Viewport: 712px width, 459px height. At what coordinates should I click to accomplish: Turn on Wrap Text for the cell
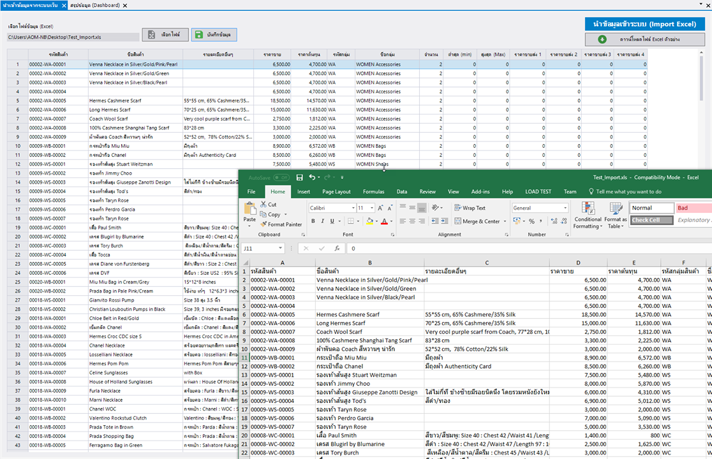click(x=470, y=208)
